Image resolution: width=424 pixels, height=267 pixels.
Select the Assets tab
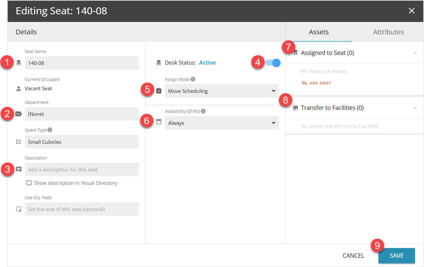point(318,32)
